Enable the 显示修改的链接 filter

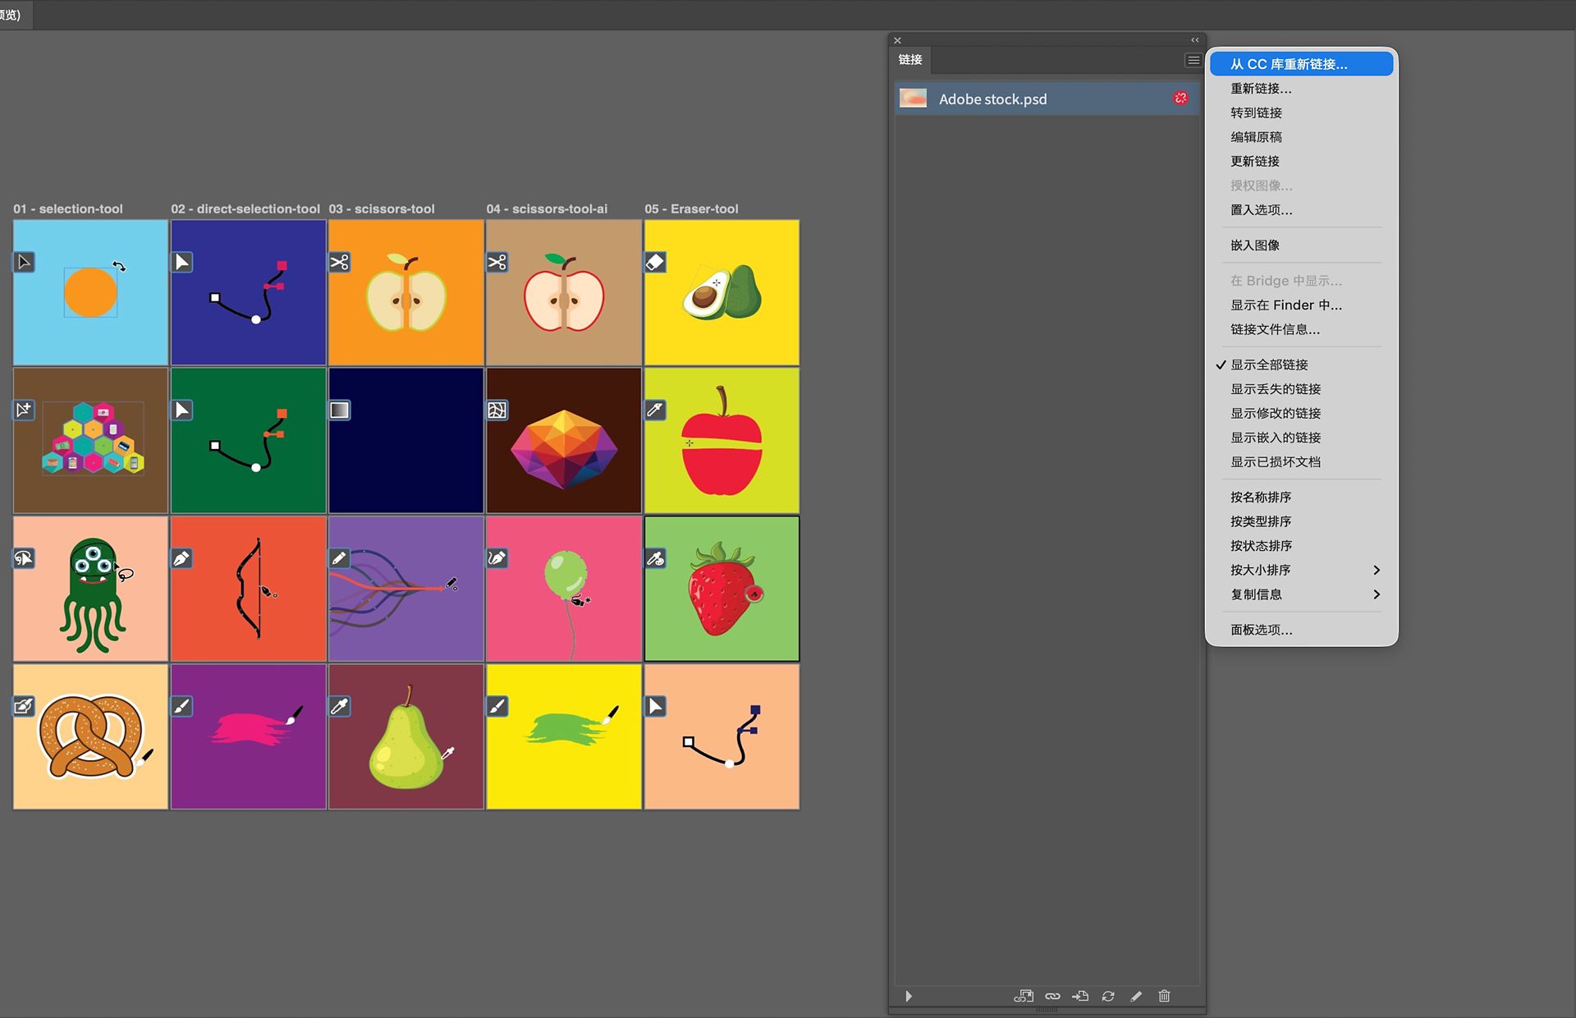[x=1301, y=413]
